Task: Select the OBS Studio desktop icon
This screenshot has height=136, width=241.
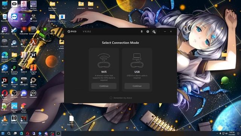Action: tap(14, 94)
